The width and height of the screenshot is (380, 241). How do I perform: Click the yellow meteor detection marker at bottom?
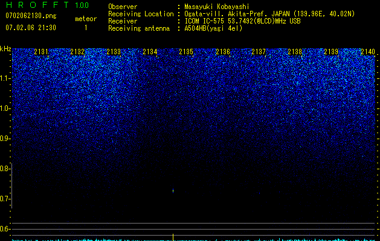[x=173, y=237]
